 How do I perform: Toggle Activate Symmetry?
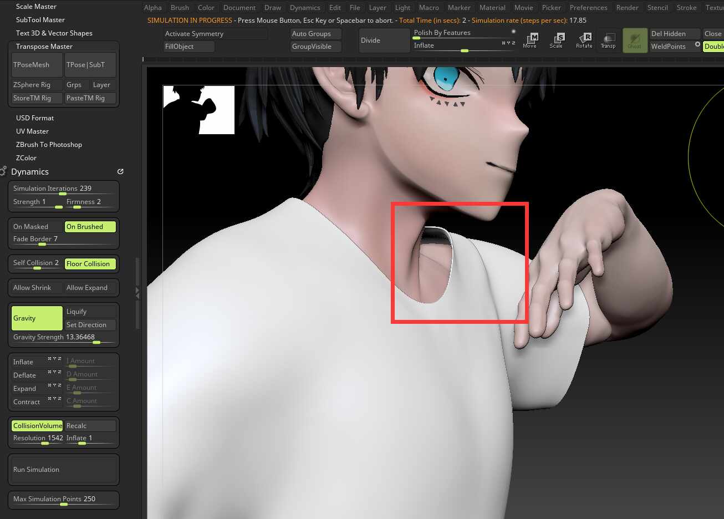click(215, 33)
